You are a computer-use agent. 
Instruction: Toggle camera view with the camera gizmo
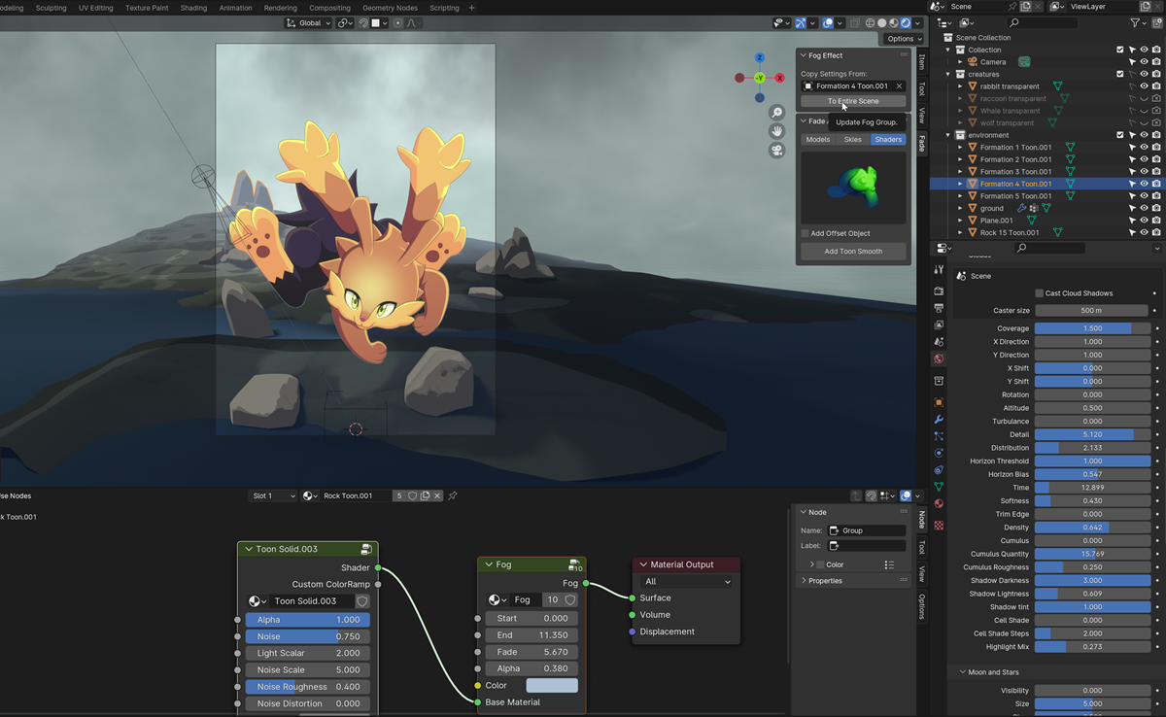point(776,151)
